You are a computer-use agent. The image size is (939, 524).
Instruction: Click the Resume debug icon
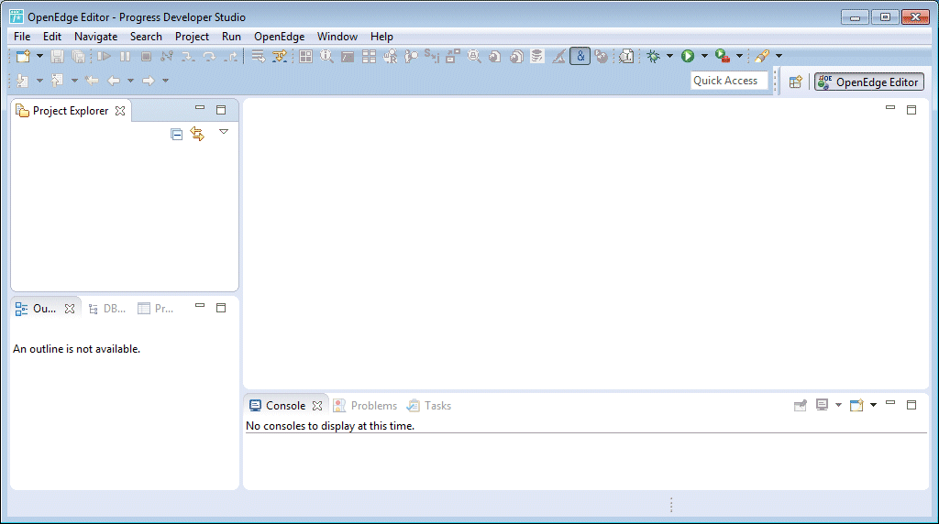(x=105, y=56)
